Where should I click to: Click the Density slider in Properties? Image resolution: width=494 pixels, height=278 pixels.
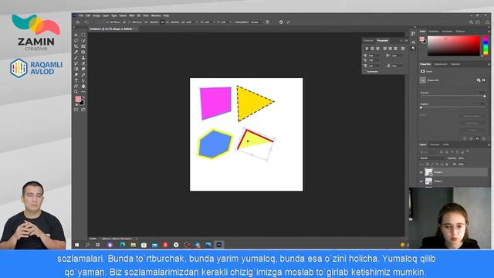point(453,96)
